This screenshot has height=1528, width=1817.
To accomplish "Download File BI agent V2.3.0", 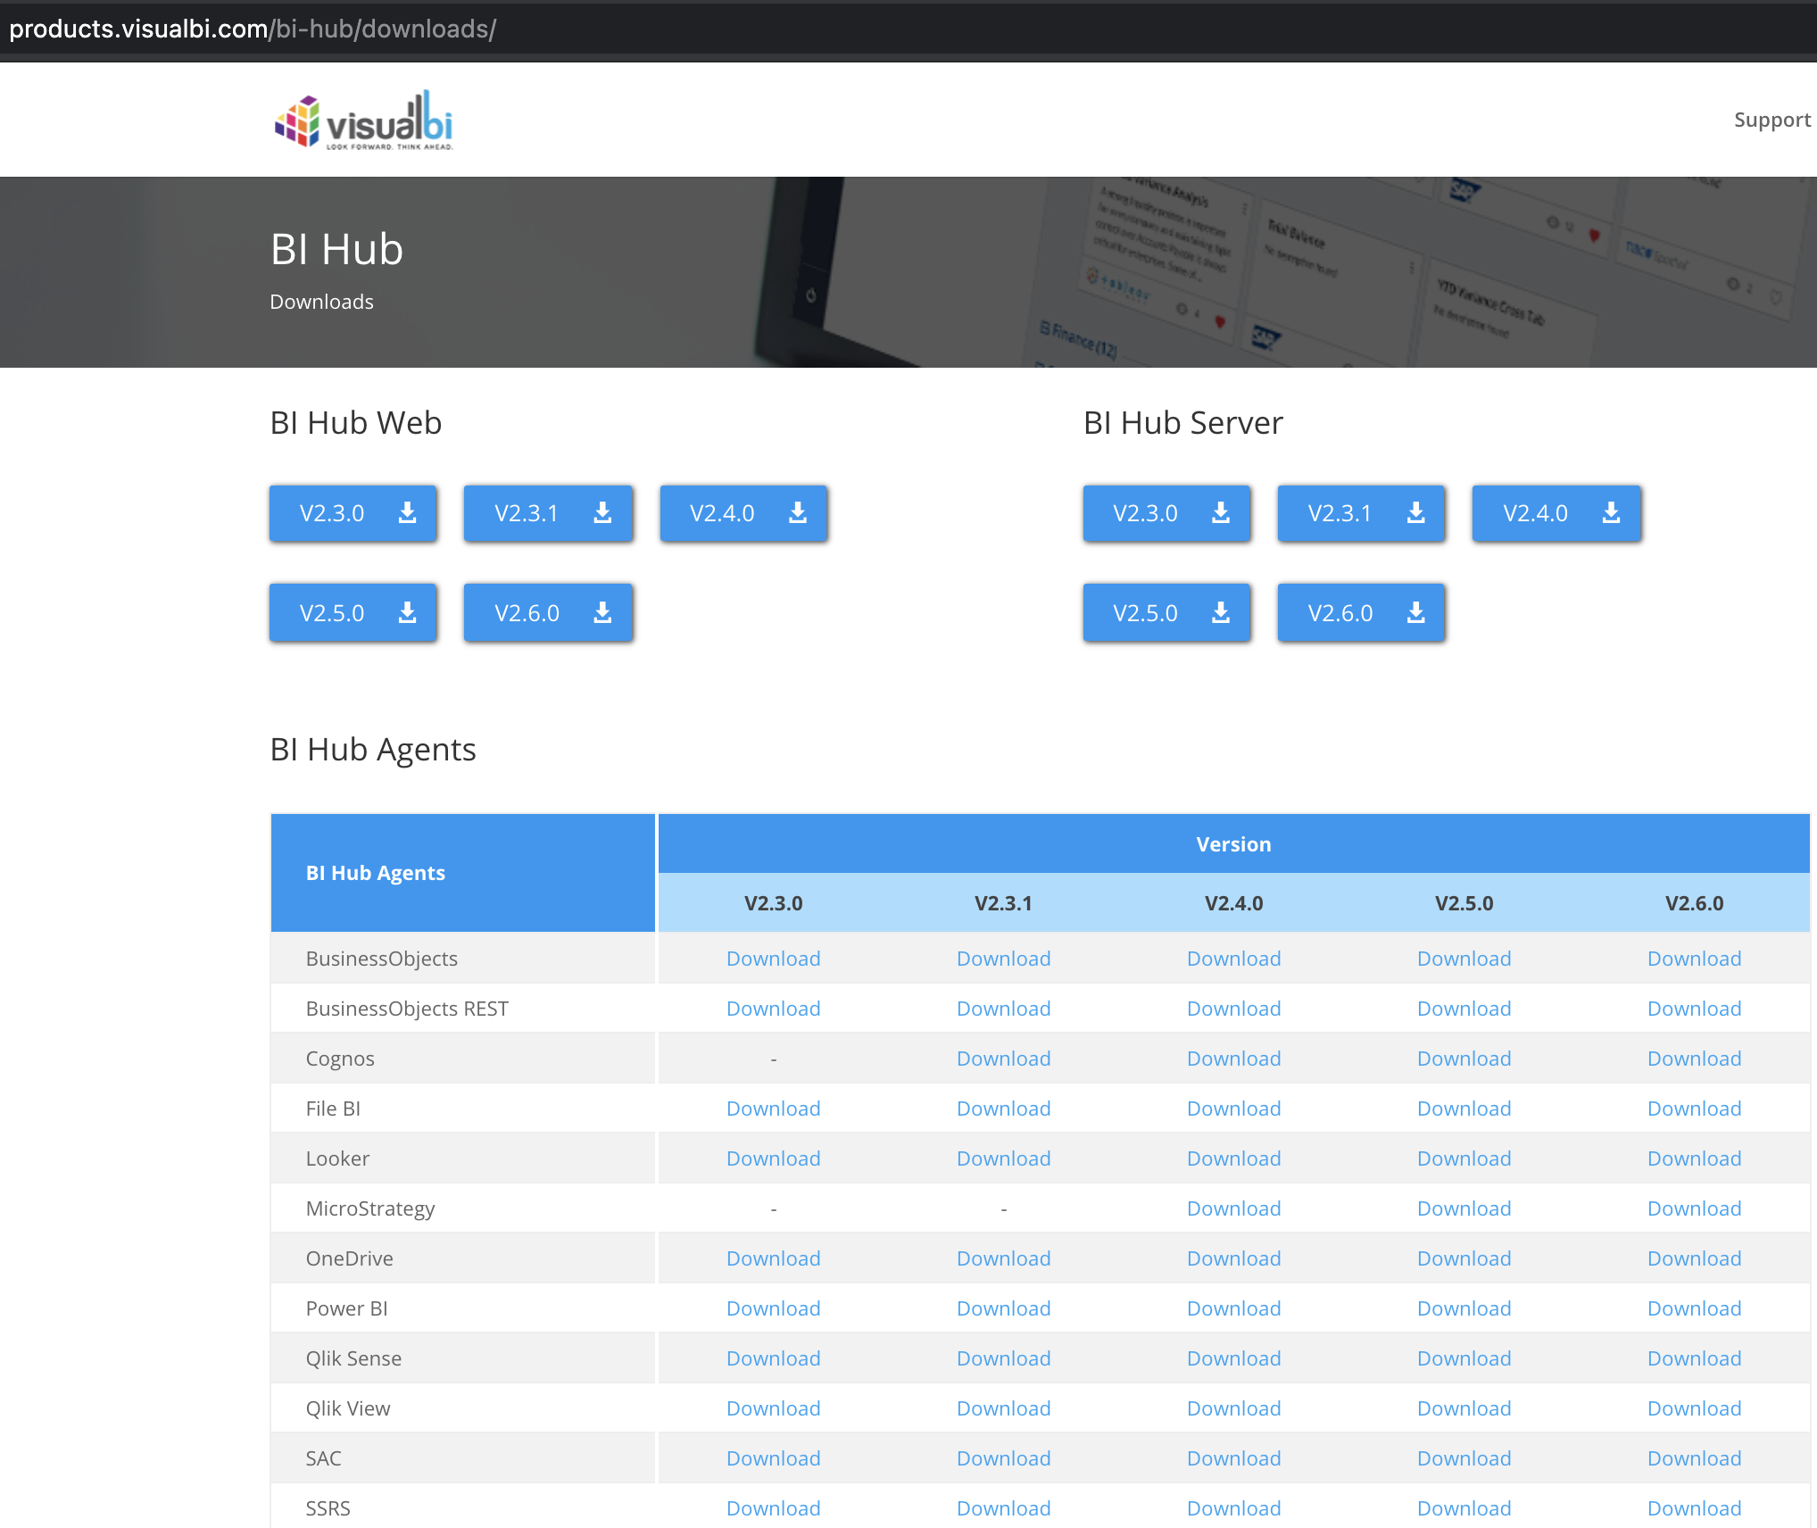I will pyautogui.click(x=773, y=1109).
